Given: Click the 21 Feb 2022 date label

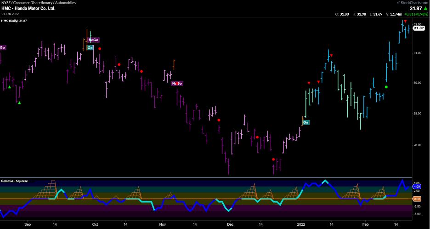Looking at the screenshot, I should [x=10, y=14].
